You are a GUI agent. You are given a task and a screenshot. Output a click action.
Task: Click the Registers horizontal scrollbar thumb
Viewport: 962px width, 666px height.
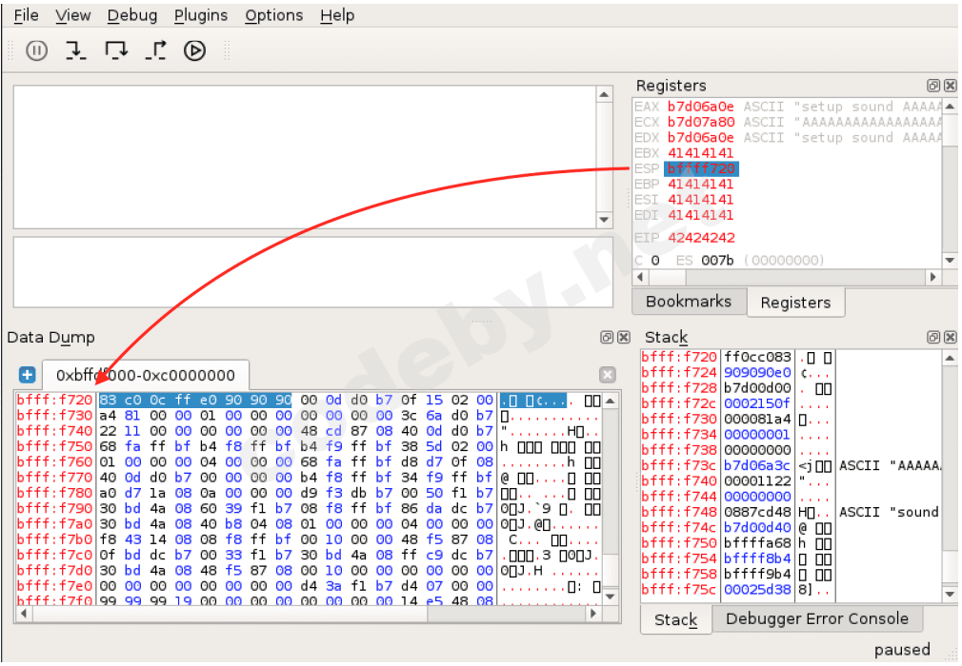point(668,277)
